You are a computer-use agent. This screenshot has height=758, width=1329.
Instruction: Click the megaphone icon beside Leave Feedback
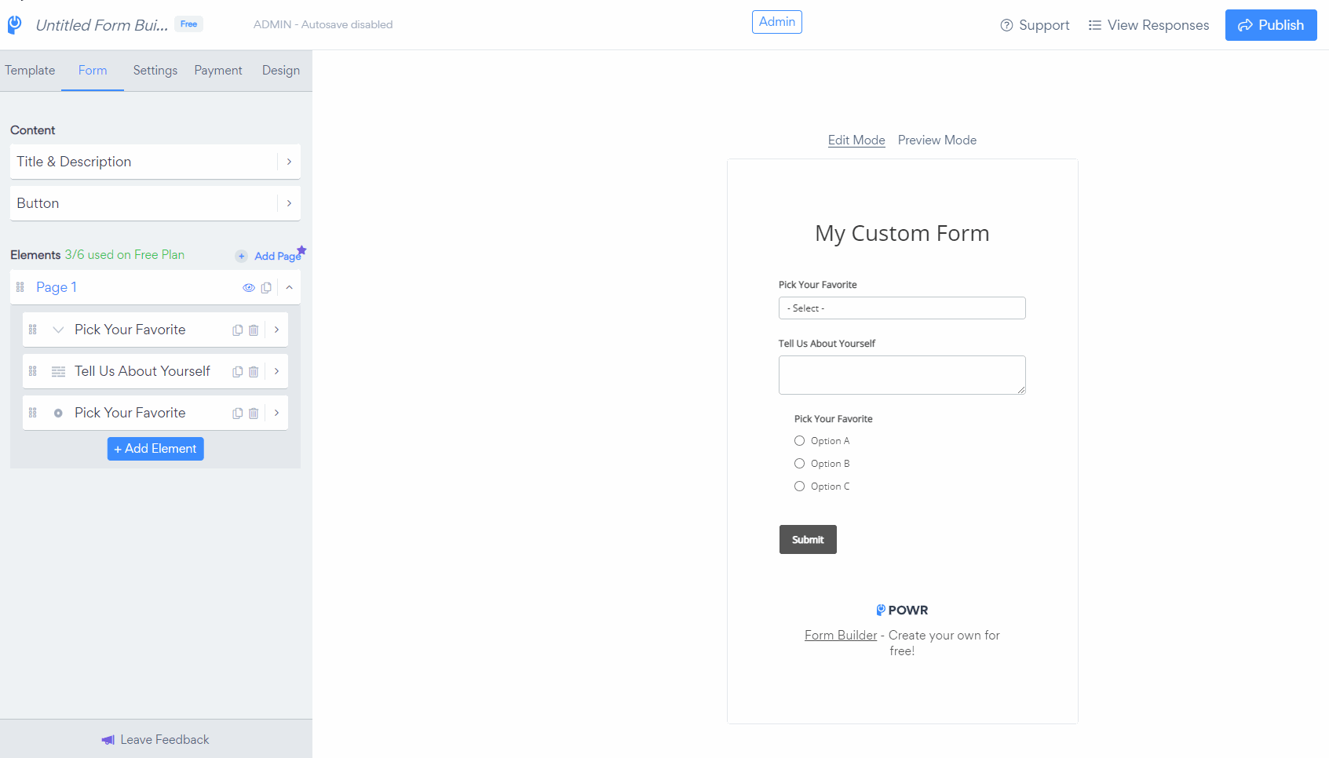108,740
